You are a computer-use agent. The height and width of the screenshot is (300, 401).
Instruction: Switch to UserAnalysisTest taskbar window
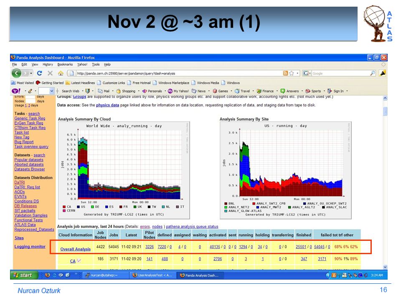pos(152,275)
